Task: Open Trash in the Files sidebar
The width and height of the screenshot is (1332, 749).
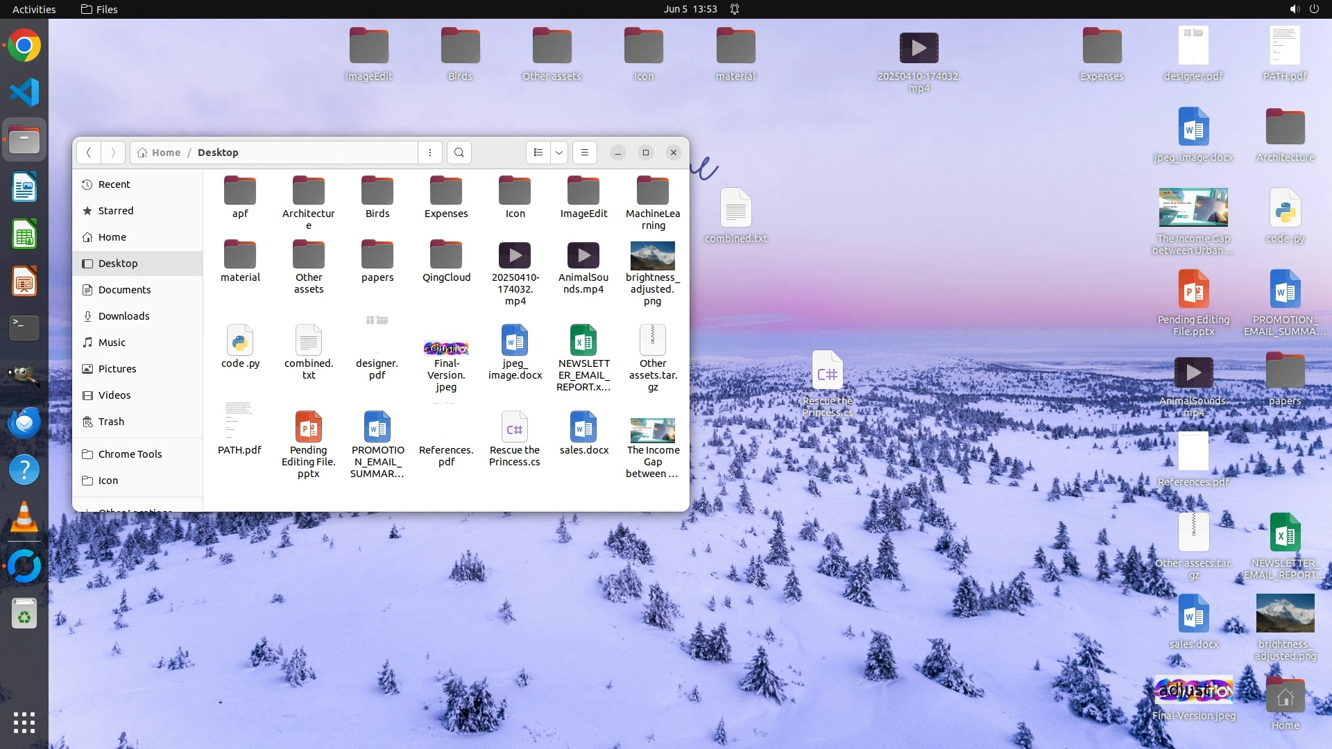Action: click(111, 422)
